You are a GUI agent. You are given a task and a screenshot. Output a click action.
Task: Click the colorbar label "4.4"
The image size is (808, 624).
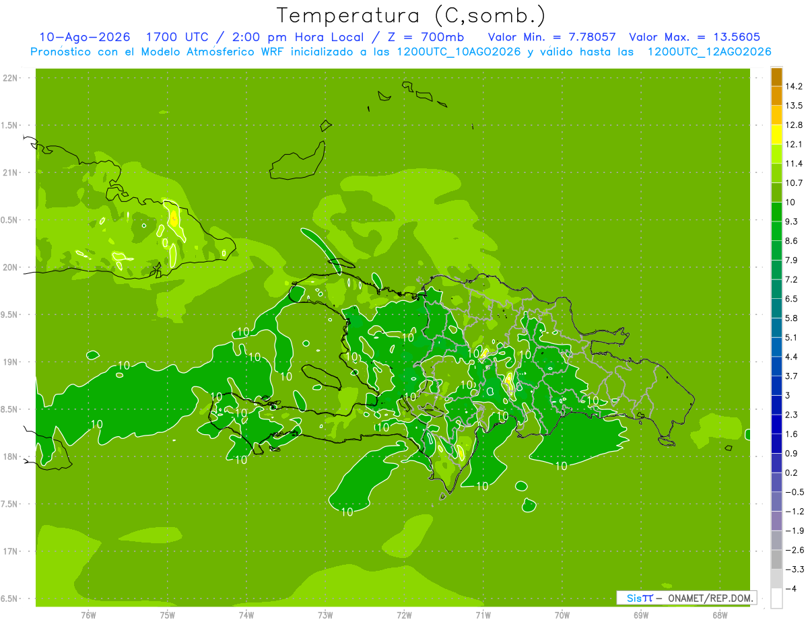click(x=792, y=357)
